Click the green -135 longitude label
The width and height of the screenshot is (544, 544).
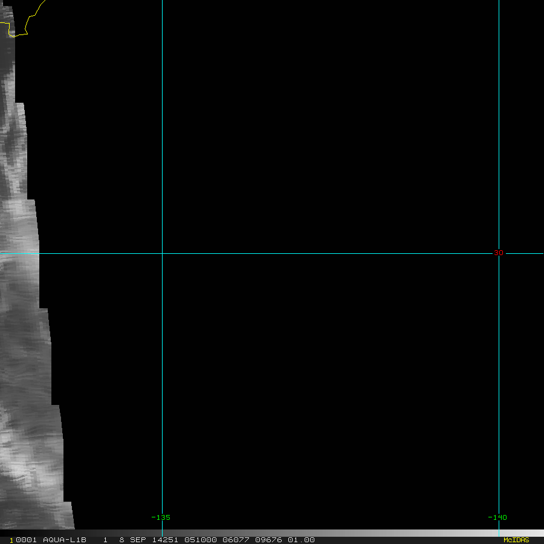161,517
